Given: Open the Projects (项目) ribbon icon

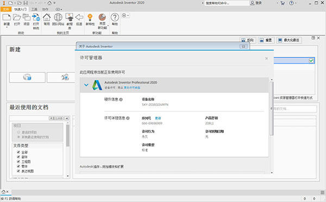Looking at the screenshot, I should click(27, 17).
